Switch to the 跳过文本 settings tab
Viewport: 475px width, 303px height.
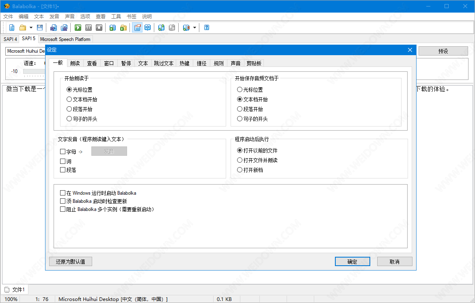(x=164, y=63)
